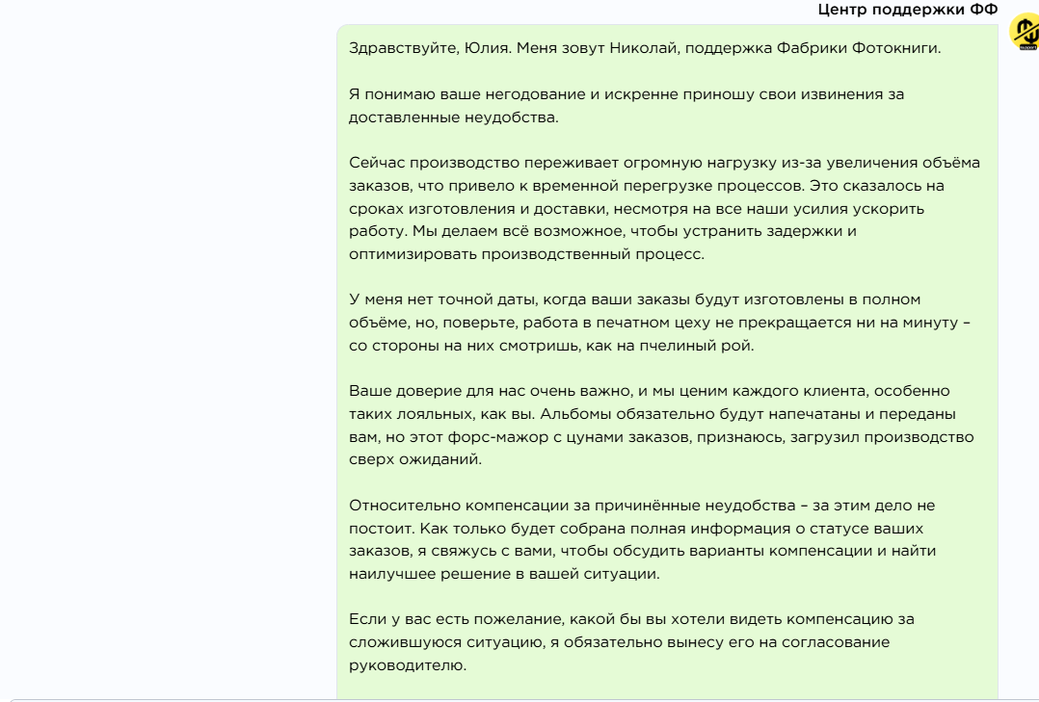
Task: Click the yellow support avatar icon
Action: click(x=1025, y=33)
